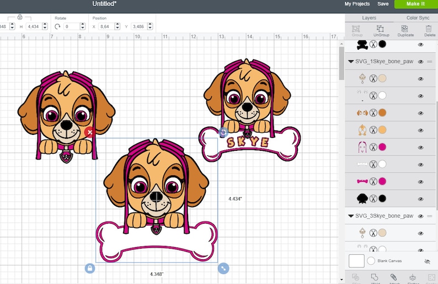The height and width of the screenshot is (284, 438).
Task: Select the SVG_1Skye_bone_paw group name
Action: [384, 61]
